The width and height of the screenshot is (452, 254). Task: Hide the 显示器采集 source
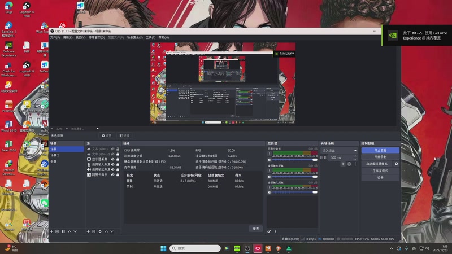click(112, 159)
